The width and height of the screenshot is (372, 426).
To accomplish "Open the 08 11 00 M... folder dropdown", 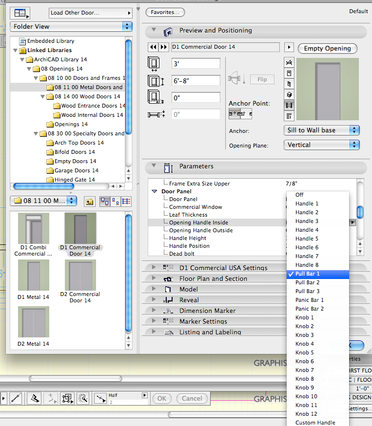I will (x=43, y=201).
